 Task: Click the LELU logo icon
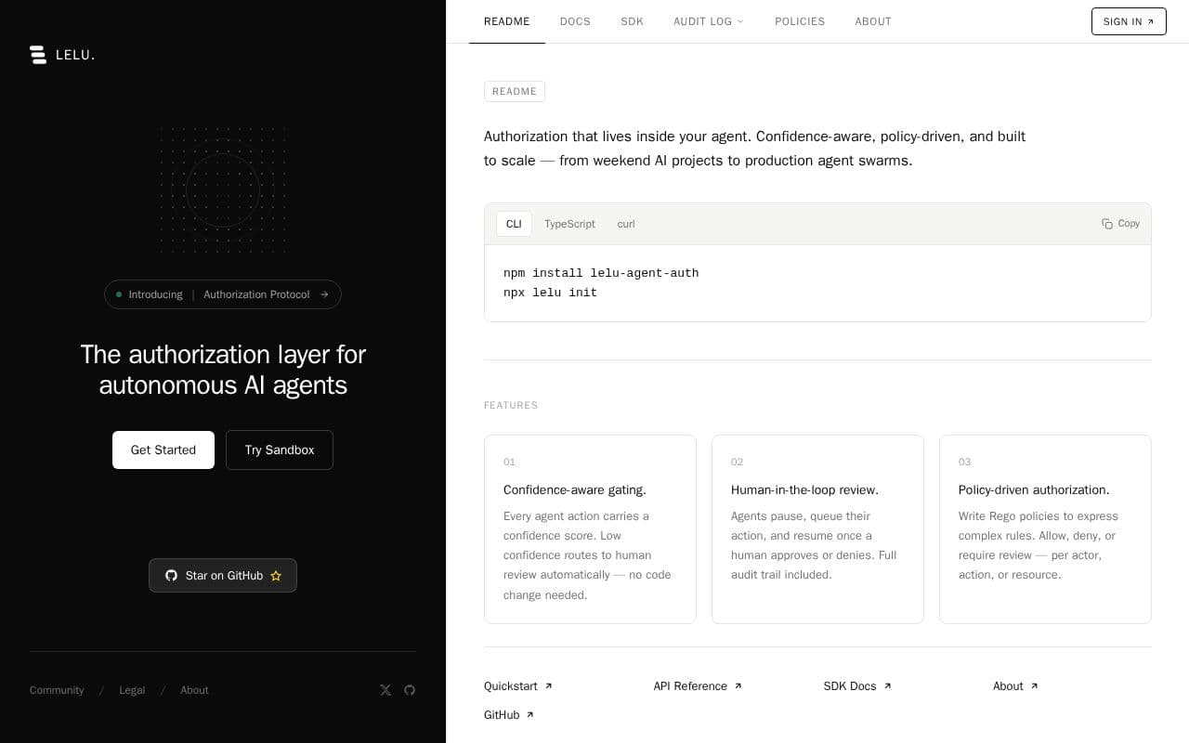coord(38,55)
